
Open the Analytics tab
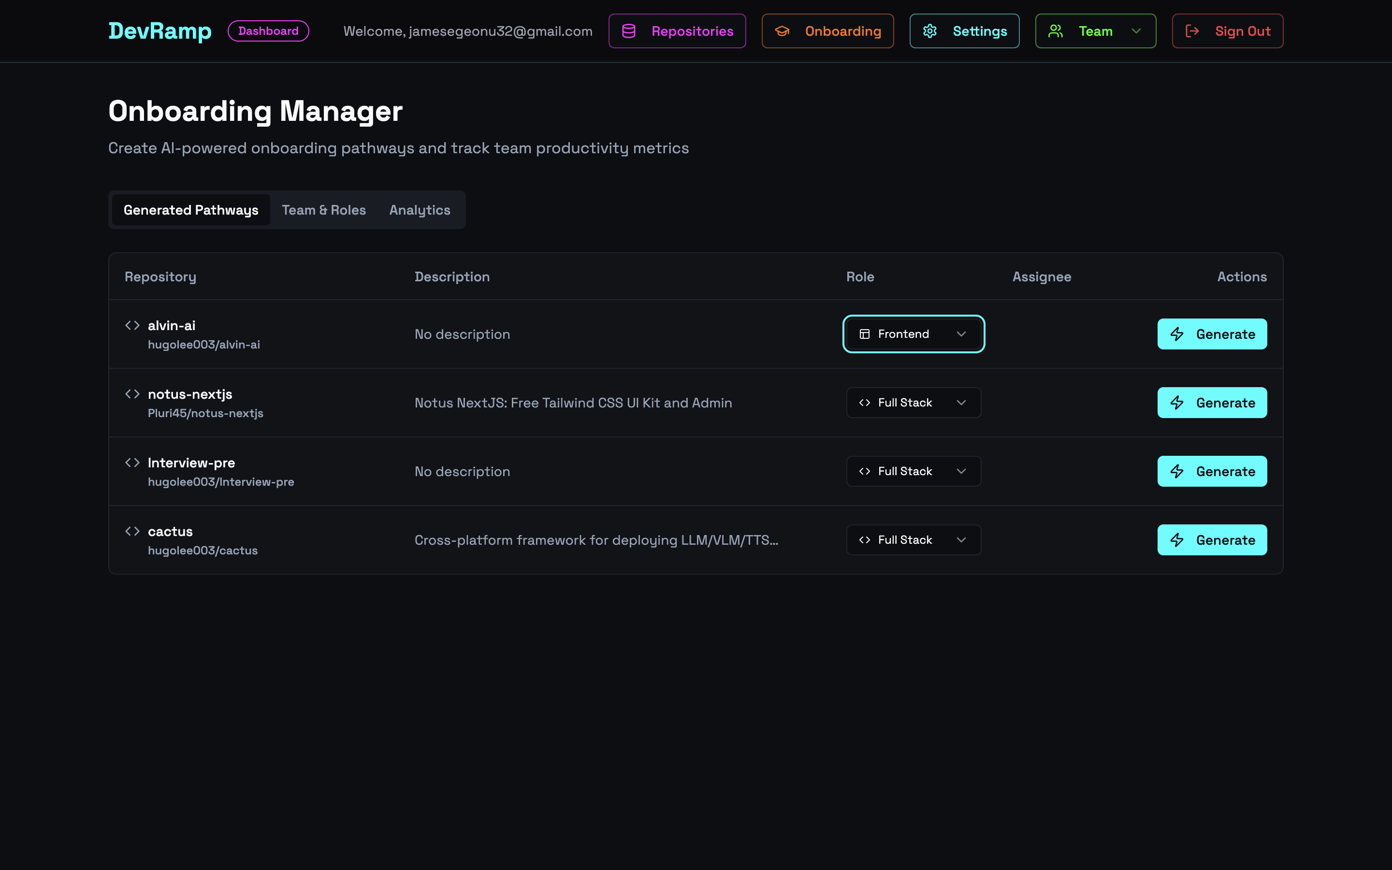point(420,209)
